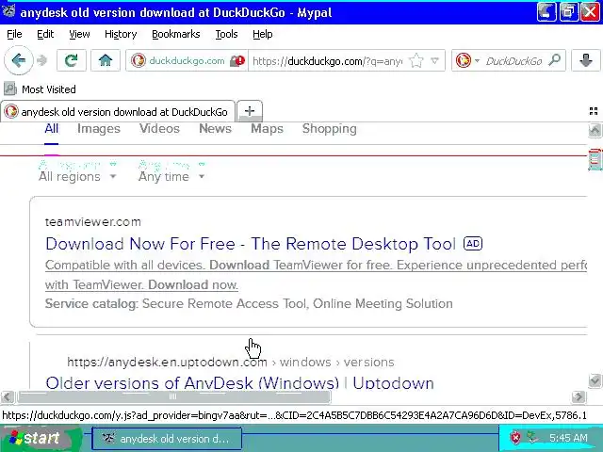Switch to Videos results
Image resolution: width=603 pixels, height=452 pixels.
coord(159,129)
